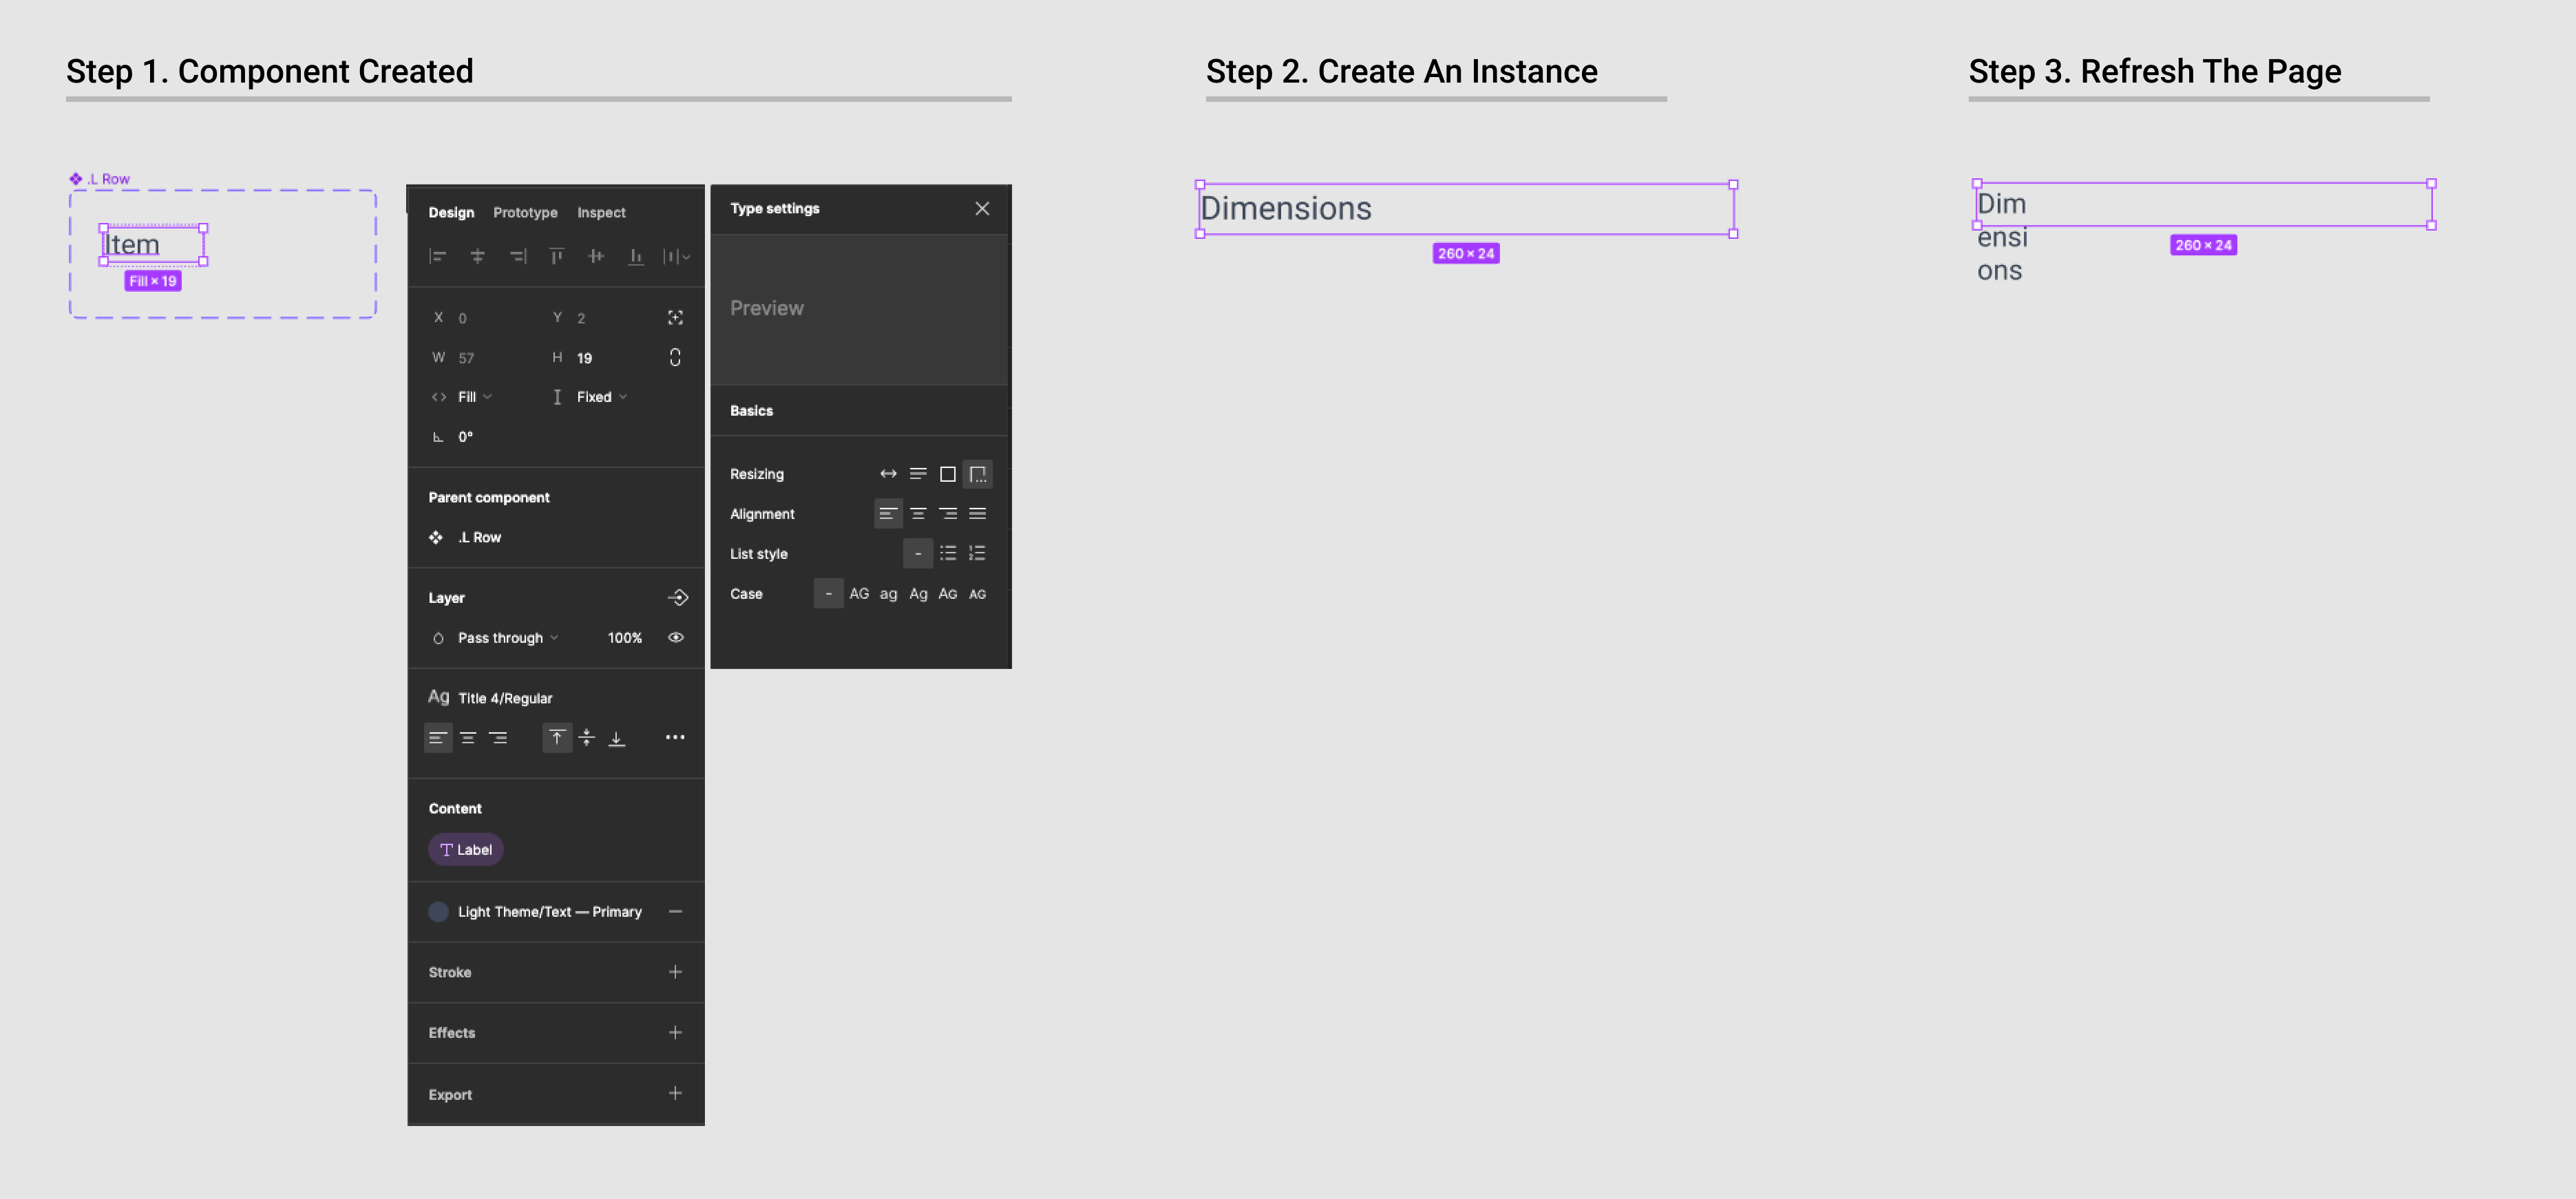Click the height field showing 19

(584, 358)
